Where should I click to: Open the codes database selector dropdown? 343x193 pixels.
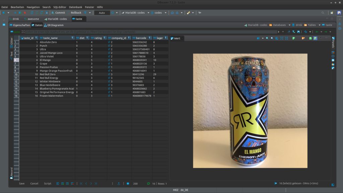click(158, 13)
